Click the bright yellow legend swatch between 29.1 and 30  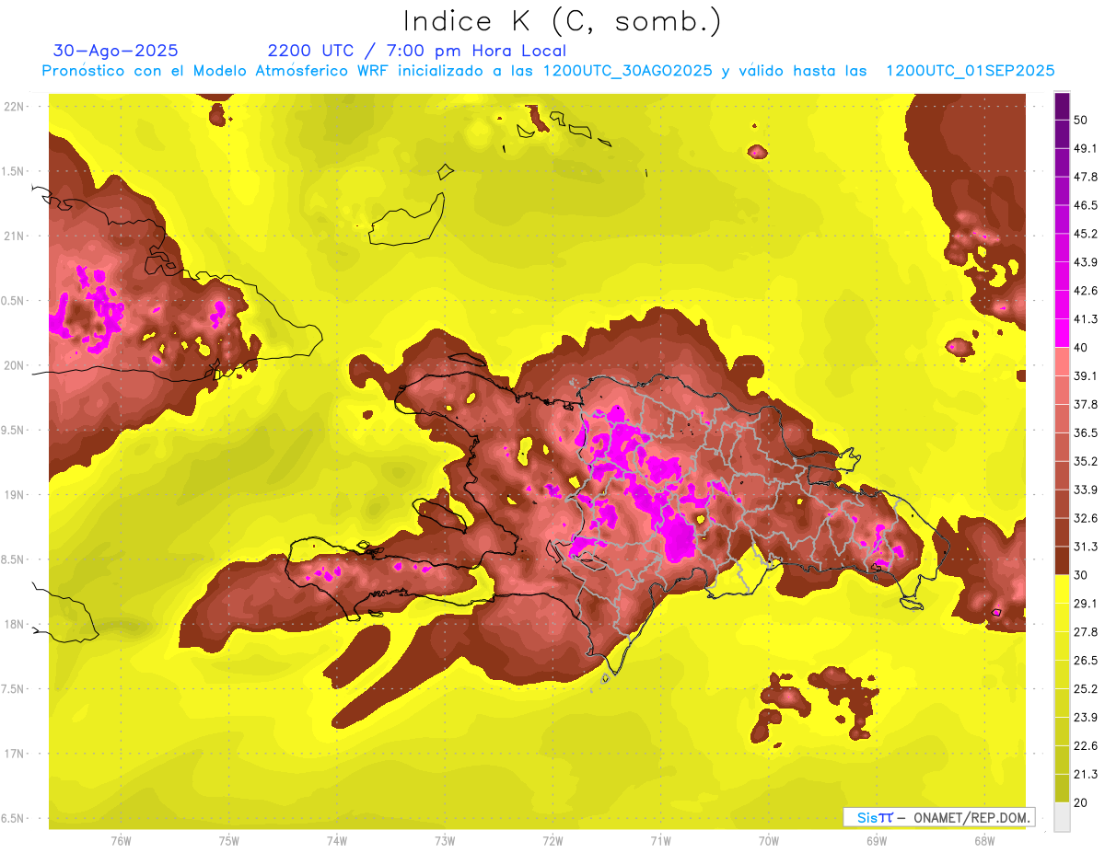coord(1062,589)
